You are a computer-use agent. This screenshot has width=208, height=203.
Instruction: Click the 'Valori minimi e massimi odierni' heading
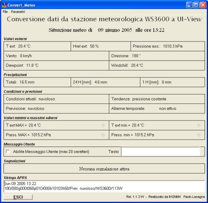pyautogui.click(x=30, y=118)
